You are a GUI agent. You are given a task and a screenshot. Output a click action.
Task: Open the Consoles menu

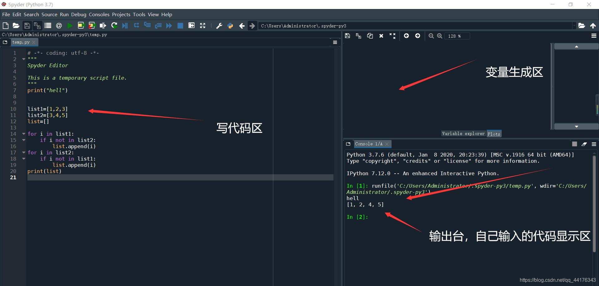(x=99, y=14)
